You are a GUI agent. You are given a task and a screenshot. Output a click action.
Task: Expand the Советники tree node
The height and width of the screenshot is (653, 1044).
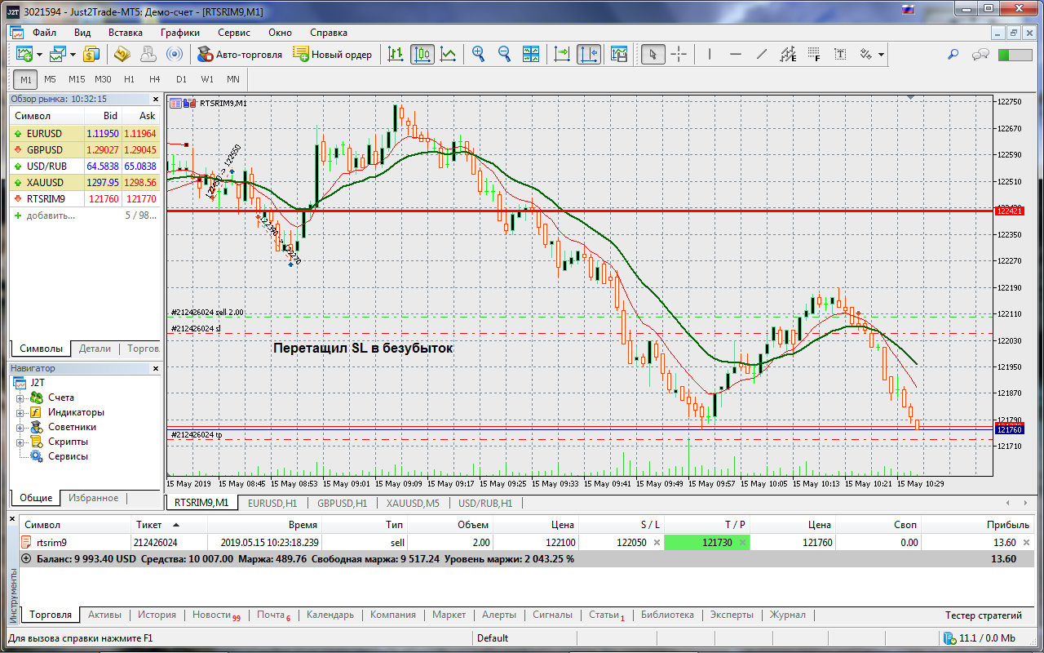[x=20, y=427]
